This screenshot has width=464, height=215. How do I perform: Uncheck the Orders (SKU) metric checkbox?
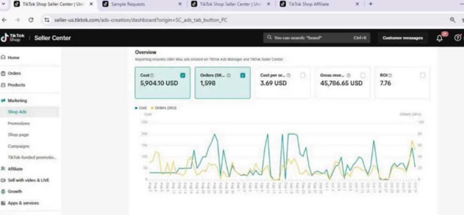(x=243, y=76)
